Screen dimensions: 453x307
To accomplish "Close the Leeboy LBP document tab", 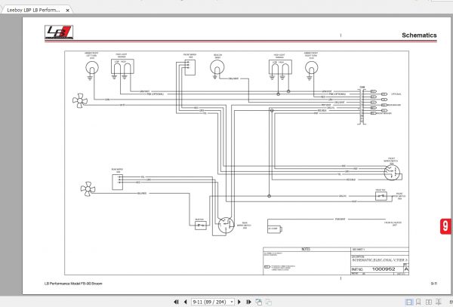I will tap(67, 10).
